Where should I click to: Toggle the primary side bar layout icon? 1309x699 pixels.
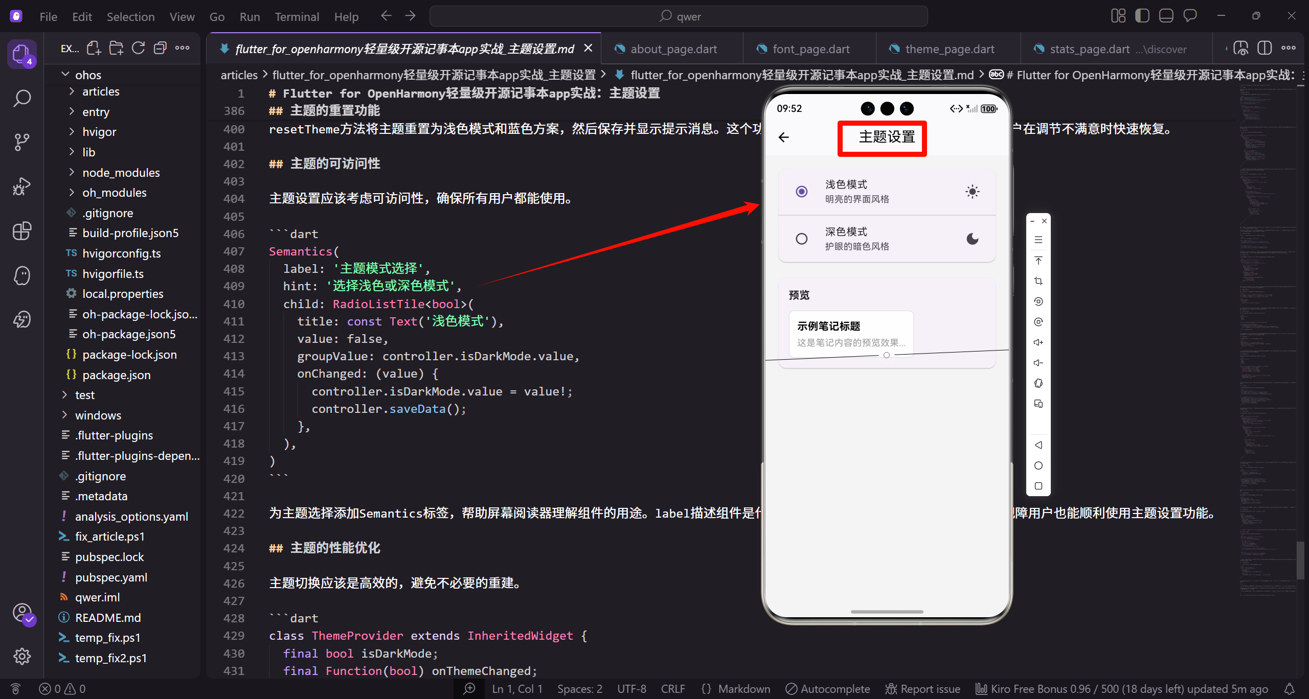click(x=1142, y=16)
